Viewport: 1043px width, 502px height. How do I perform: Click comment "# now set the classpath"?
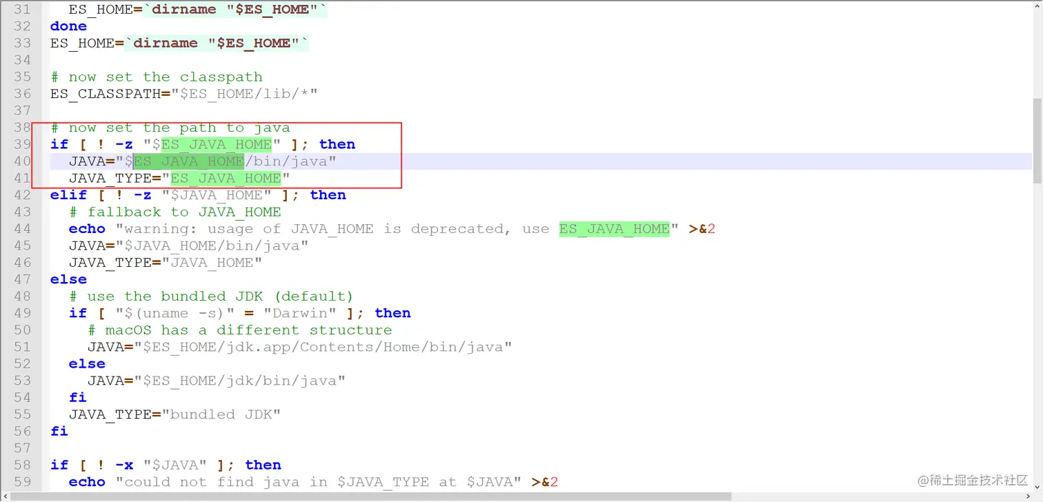(157, 77)
